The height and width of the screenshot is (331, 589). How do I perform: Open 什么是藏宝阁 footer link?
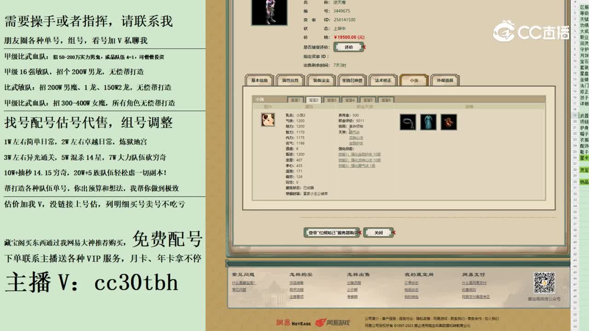pos(243,283)
